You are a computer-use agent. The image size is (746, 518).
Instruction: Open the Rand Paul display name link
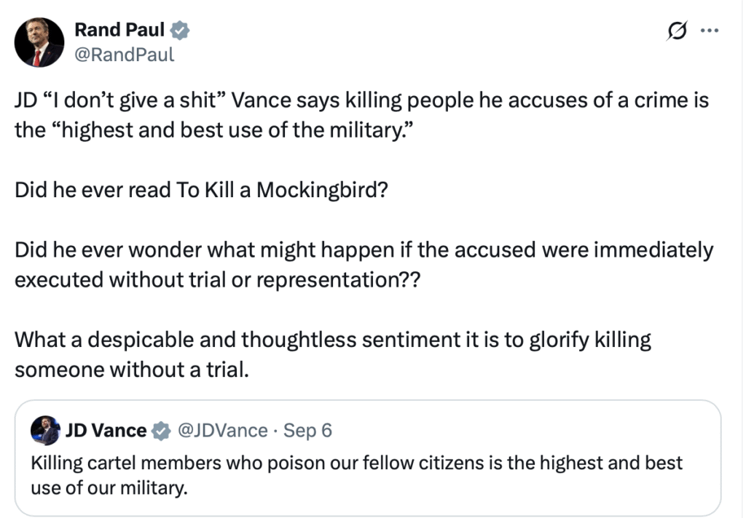119,30
